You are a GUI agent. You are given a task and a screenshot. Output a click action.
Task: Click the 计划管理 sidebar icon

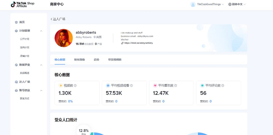(16, 31)
